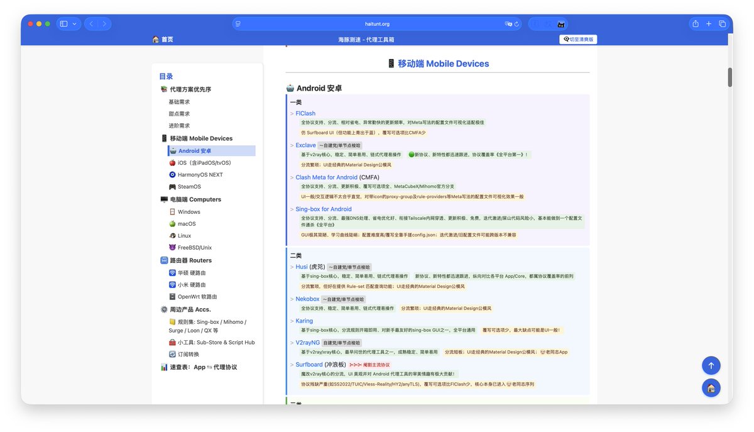Open 代理方案优先序 in the sidebar
The height and width of the screenshot is (432, 754).
pyautogui.click(x=185, y=90)
